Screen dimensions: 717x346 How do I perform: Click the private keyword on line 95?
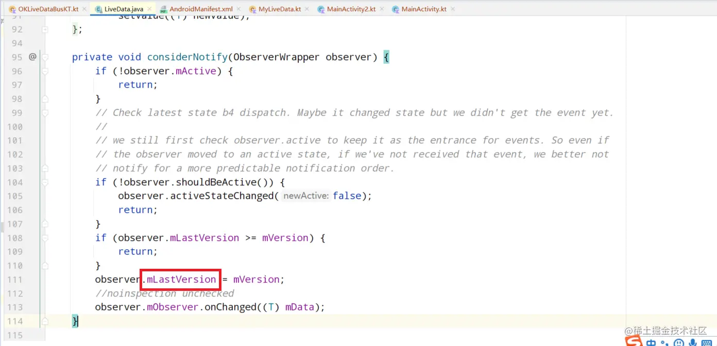tap(92, 57)
